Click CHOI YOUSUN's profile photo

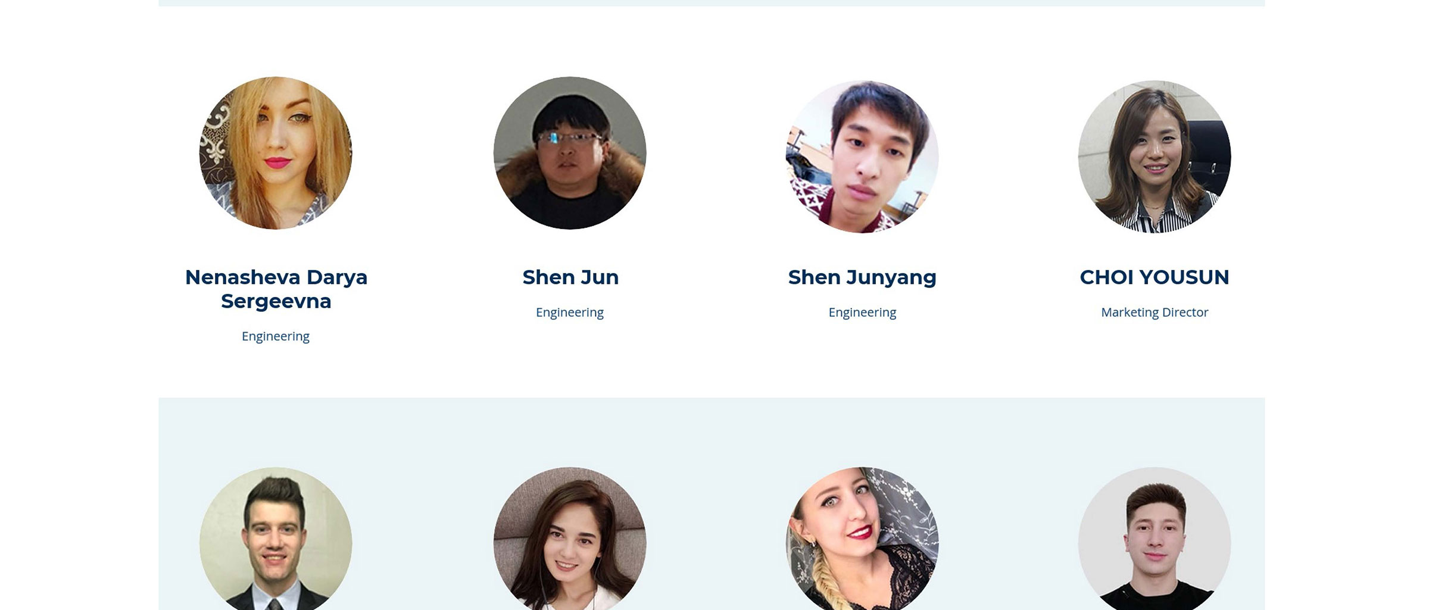[1155, 157]
